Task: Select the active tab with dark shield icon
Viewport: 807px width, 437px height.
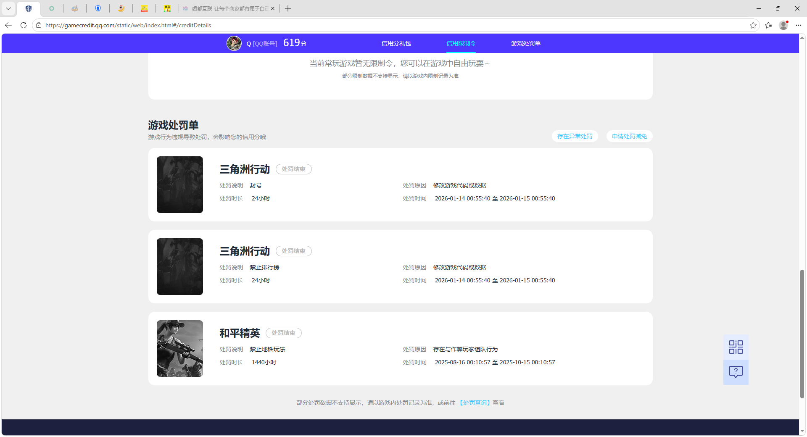Action: pos(29,8)
